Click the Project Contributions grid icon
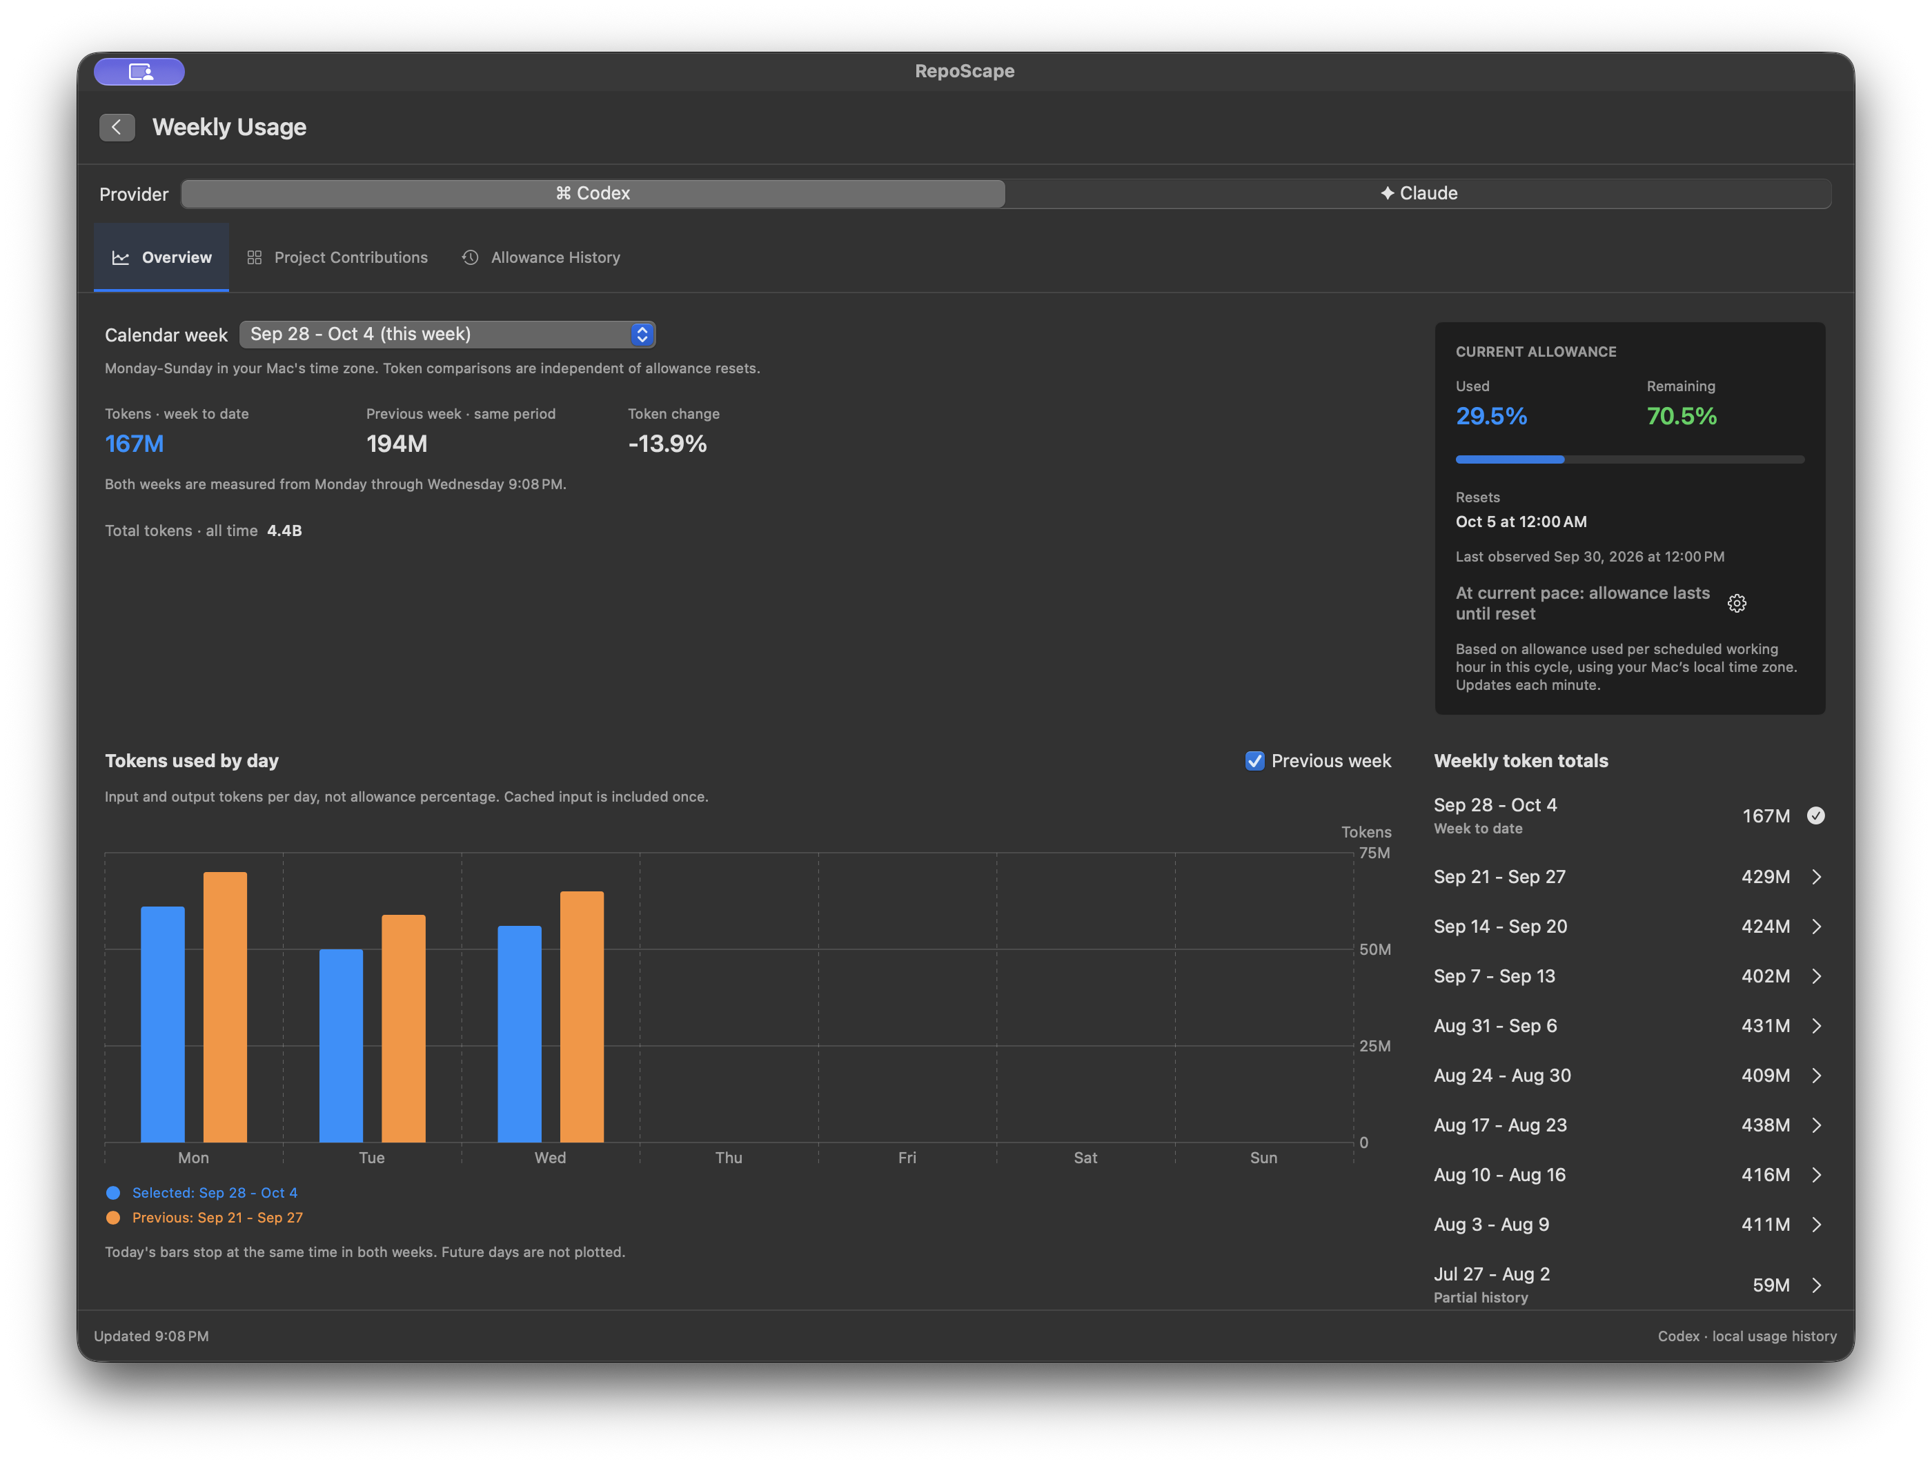1932x1464 pixels. [x=254, y=258]
